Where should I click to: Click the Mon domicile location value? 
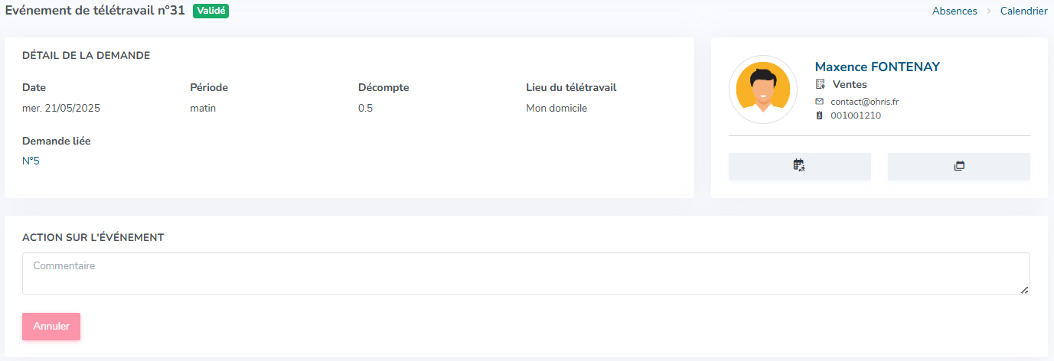tap(556, 108)
